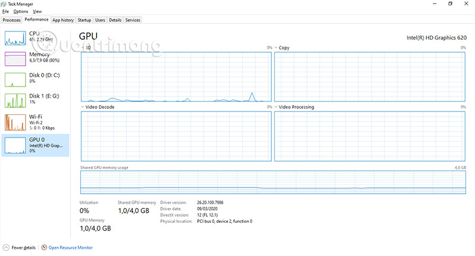Open the 3D engine dropdown
The width and height of the screenshot is (475, 256).
(83, 48)
